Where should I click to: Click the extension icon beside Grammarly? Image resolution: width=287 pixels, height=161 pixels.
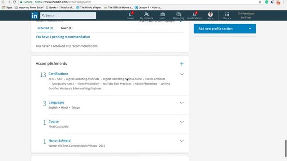[x=272, y=2]
